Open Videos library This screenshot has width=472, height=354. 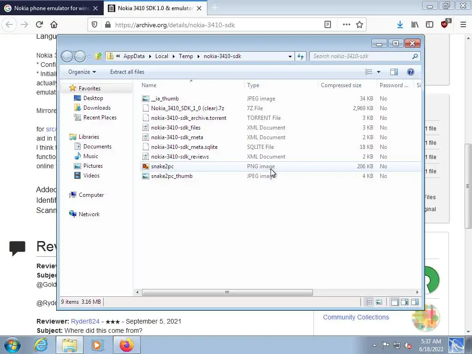coord(91,175)
